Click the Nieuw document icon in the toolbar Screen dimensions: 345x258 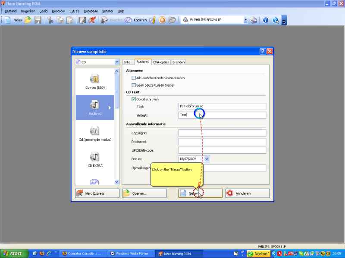[8, 20]
